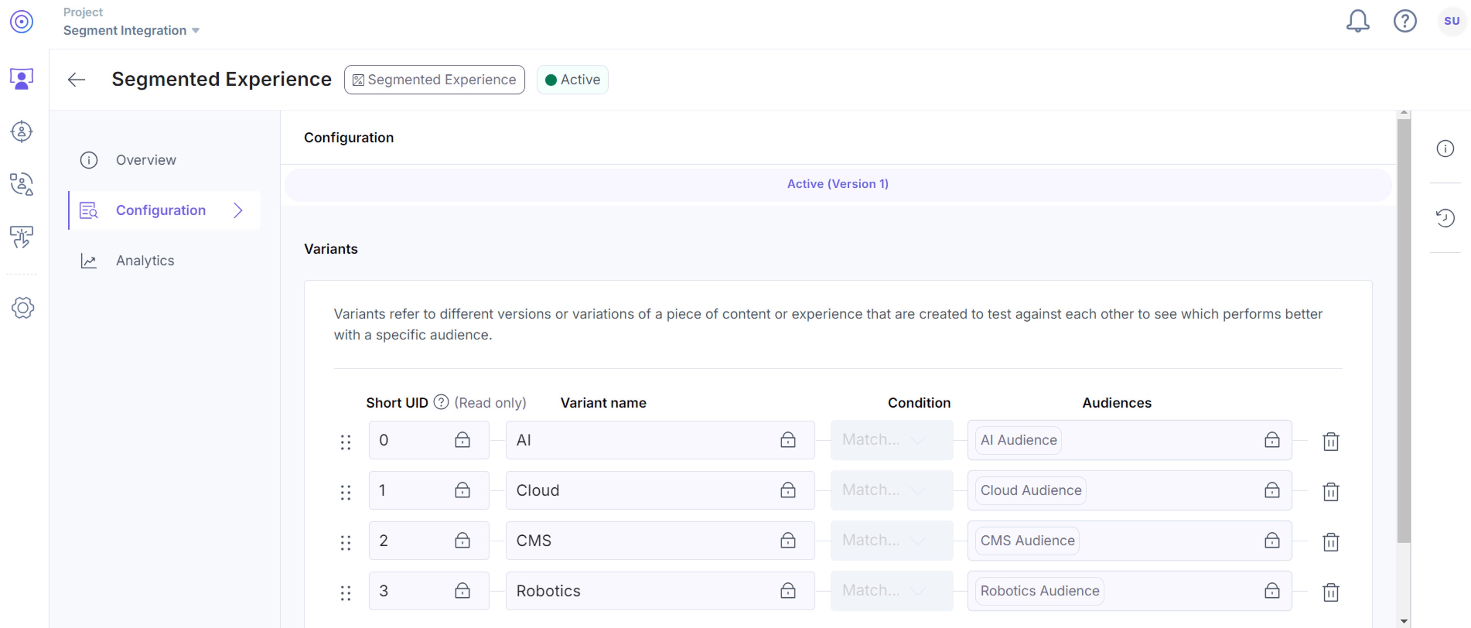The width and height of the screenshot is (1471, 628).
Task: Click the Robotics variant name field
Action: click(x=660, y=590)
